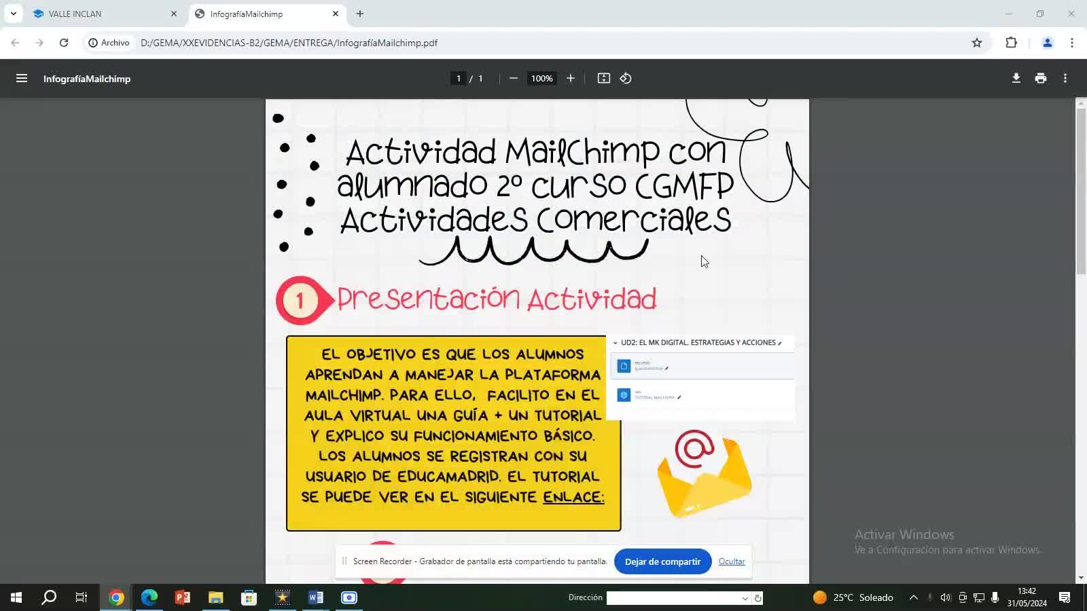Open the Chrome extensions puzzle icon
The width and height of the screenshot is (1087, 611).
click(1011, 43)
